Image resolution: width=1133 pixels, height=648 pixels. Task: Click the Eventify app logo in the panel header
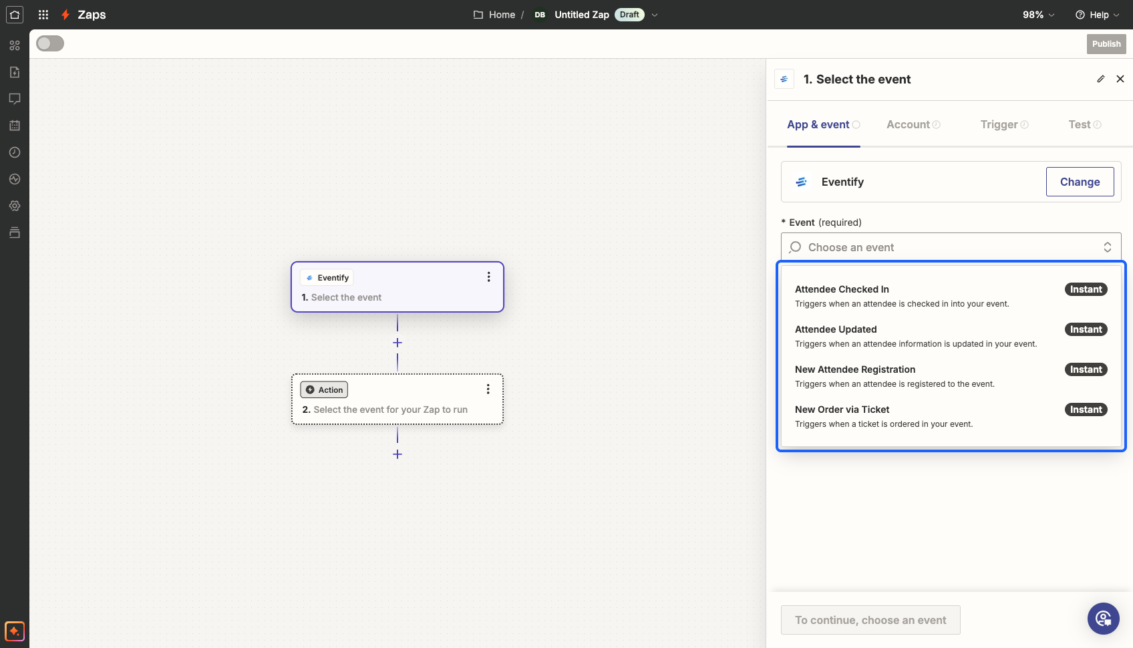784,79
